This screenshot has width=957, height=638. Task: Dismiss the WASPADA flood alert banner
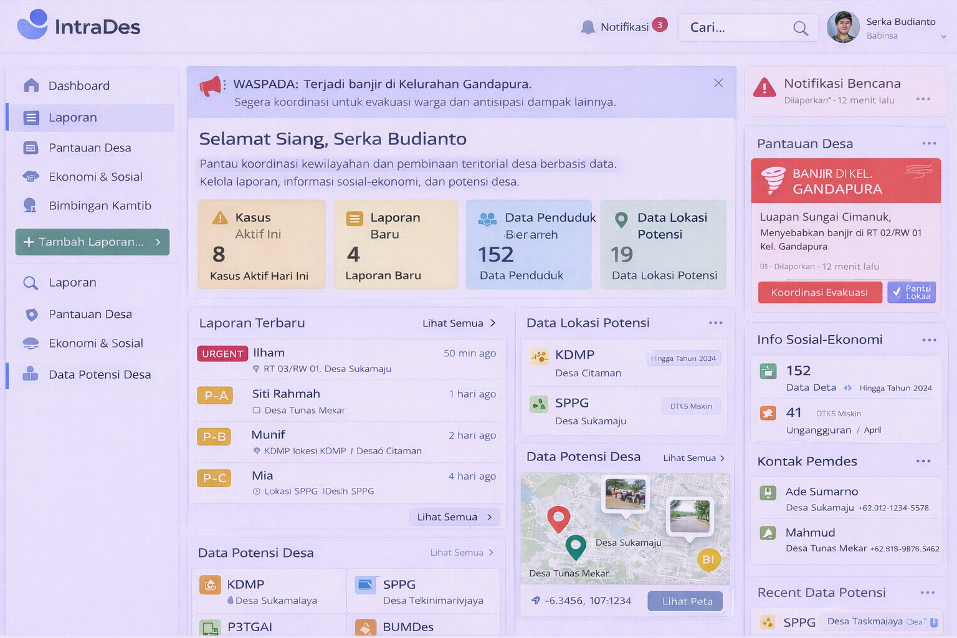coord(718,83)
